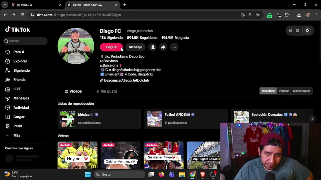Click the install app icon in address bar
The width and height of the screenshot is (321, 180).
[243, 15]
